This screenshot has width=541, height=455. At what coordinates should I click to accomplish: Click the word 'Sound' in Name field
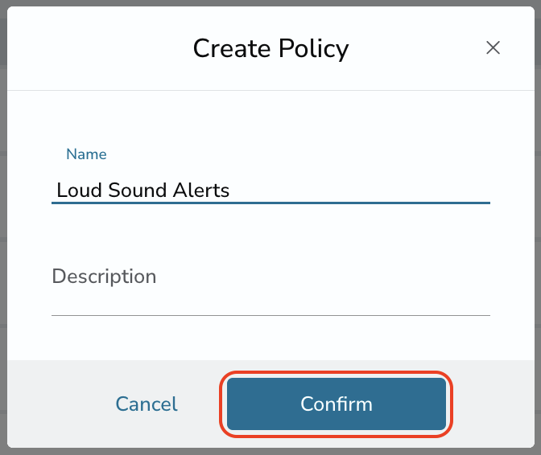coord(138,191)
